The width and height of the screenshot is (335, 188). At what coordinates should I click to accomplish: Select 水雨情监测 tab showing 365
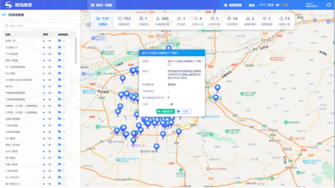pos(162,21)
